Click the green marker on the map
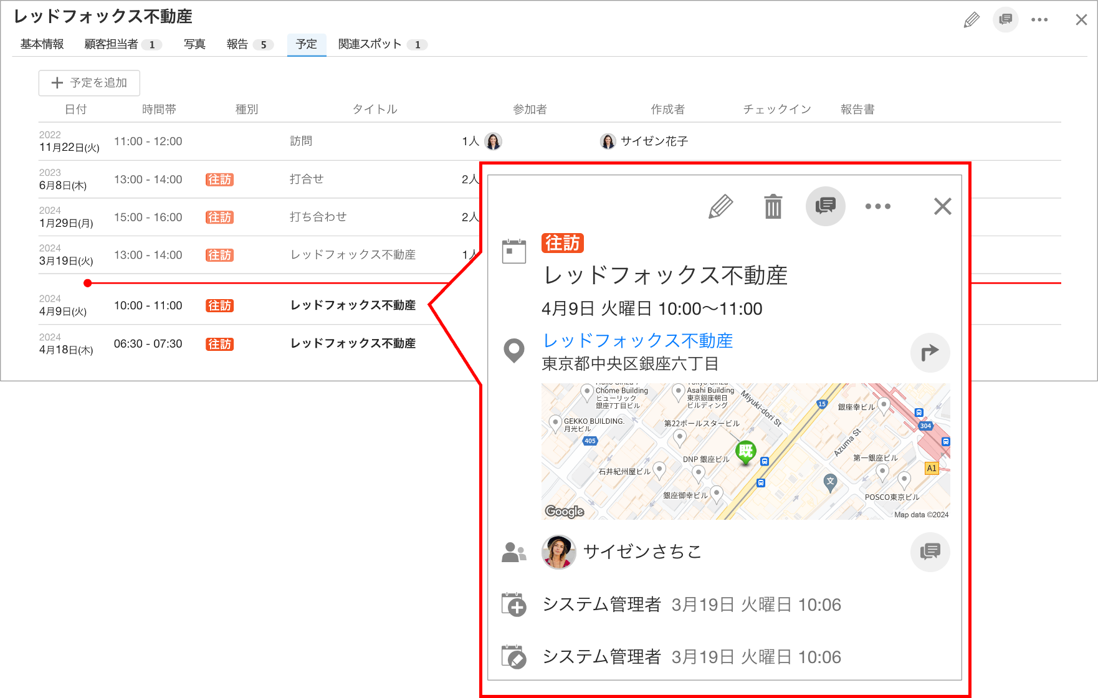 [x=746, y=452]
